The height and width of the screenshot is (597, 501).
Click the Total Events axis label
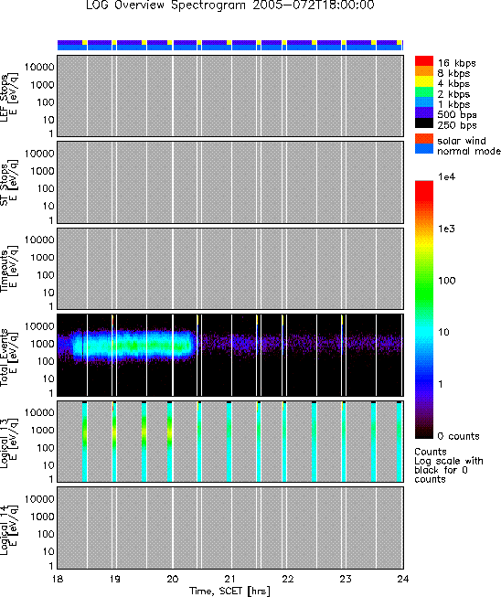(x=9, y=356)
